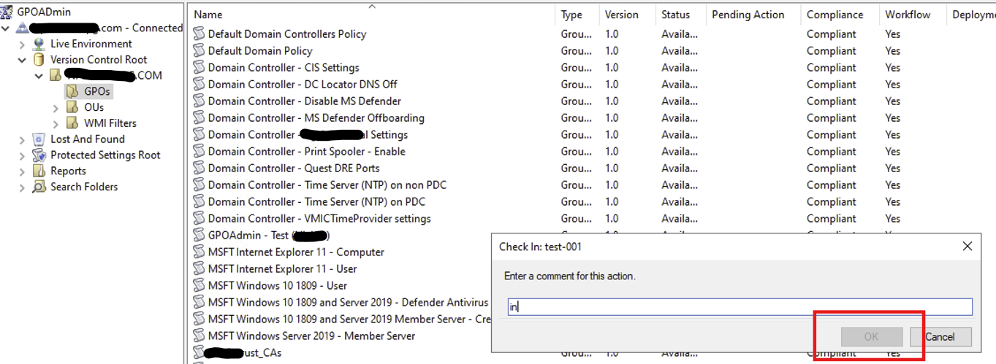Click the Search Folders icon

pyautogui.click(x=39, y=187)
